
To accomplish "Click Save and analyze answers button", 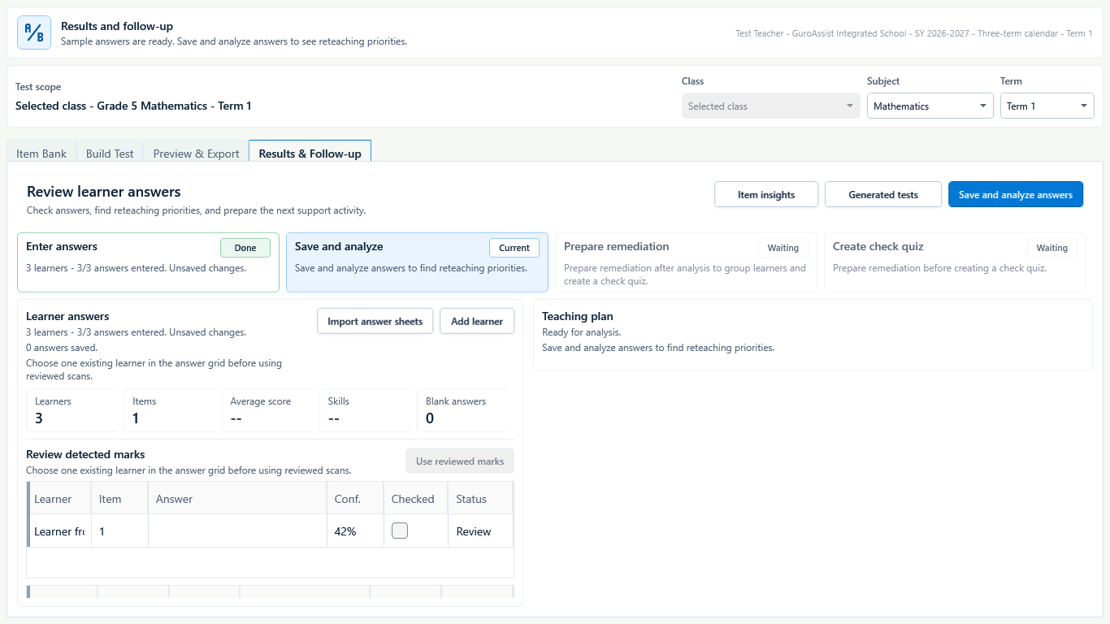I will [x=1016, y=194].
